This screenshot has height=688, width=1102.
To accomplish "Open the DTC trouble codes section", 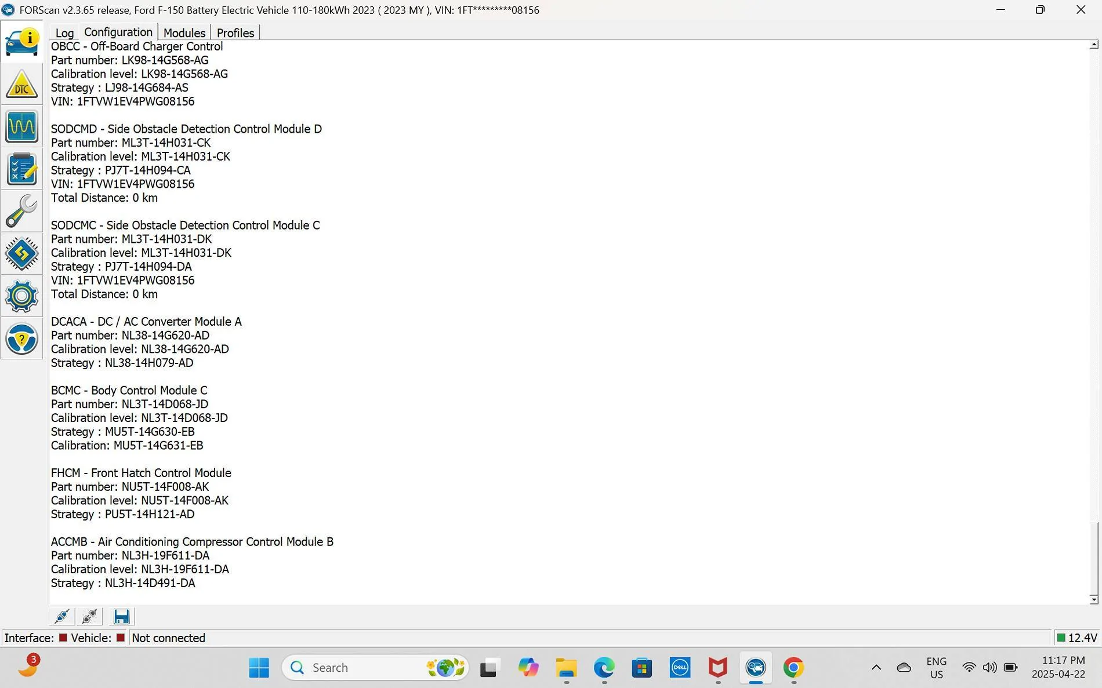I will tap(22, 84).
